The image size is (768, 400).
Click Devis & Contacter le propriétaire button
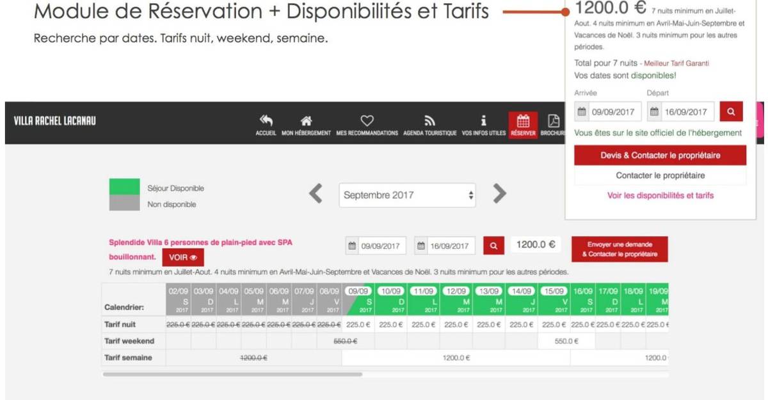pos(660,156)
